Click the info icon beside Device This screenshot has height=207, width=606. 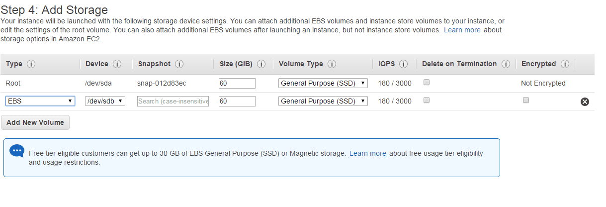[117, 64]
